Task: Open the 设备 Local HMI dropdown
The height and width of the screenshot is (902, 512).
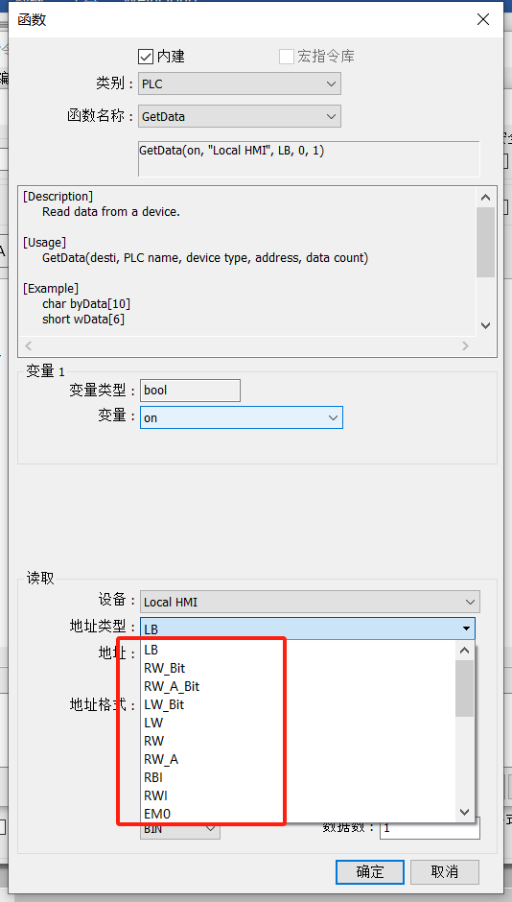Action: (310, 602)
